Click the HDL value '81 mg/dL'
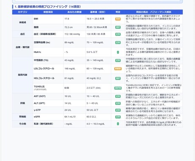This screenshot has width=195, height=161. tap(69, 78)
